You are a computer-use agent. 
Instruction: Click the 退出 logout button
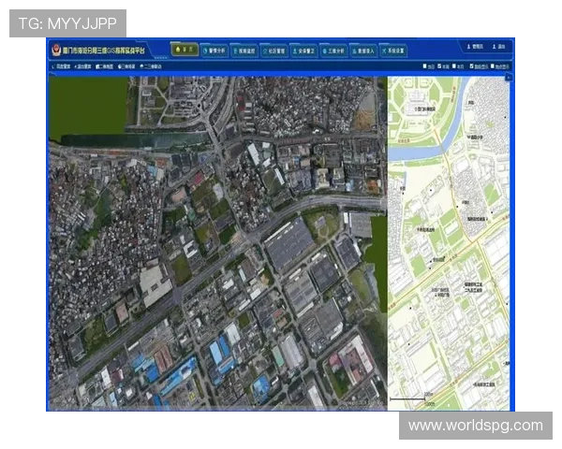point(499,46)
